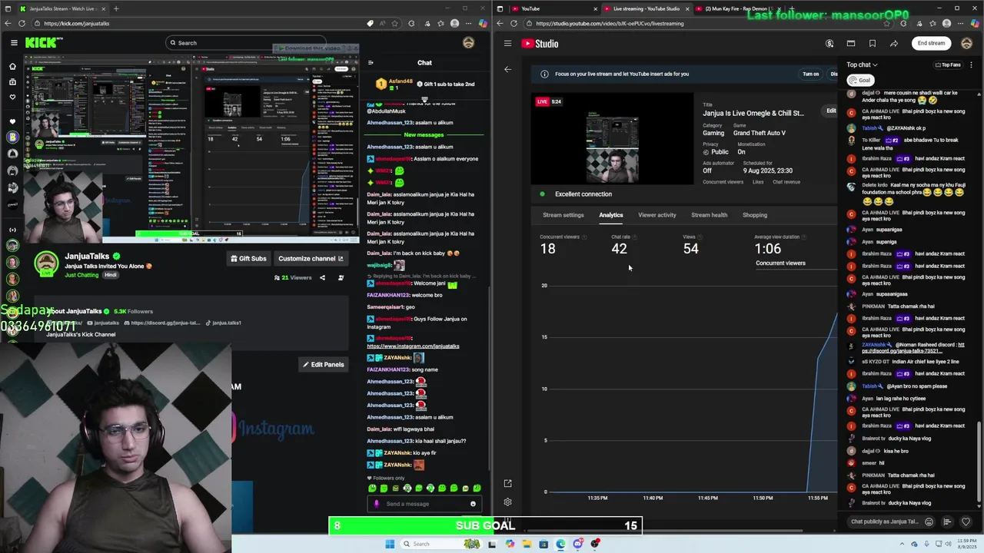Click the clapperboard icon in Studio header
This screenshot has width=984, height=553.
click(x=851, y=43)
